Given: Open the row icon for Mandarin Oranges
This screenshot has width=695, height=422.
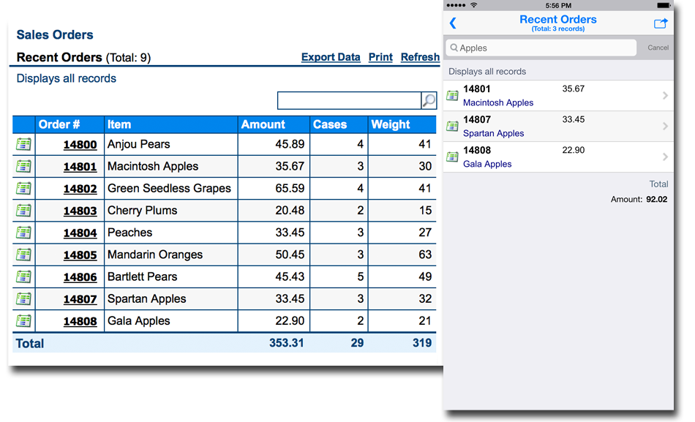Looking at the screenshot, I should [x=23, y=255].
